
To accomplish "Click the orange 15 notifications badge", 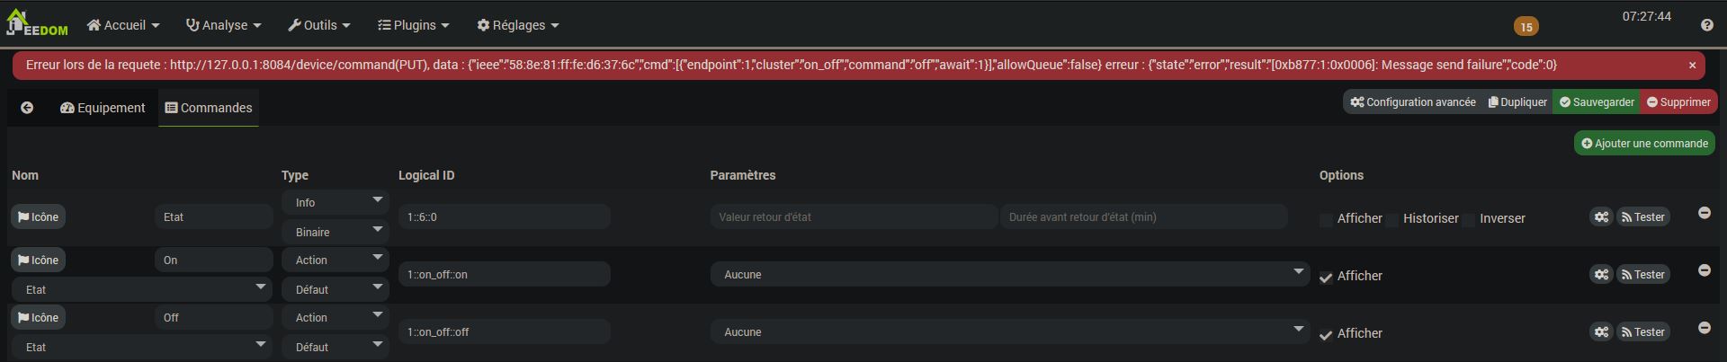I will click(x=1526, y=27).
